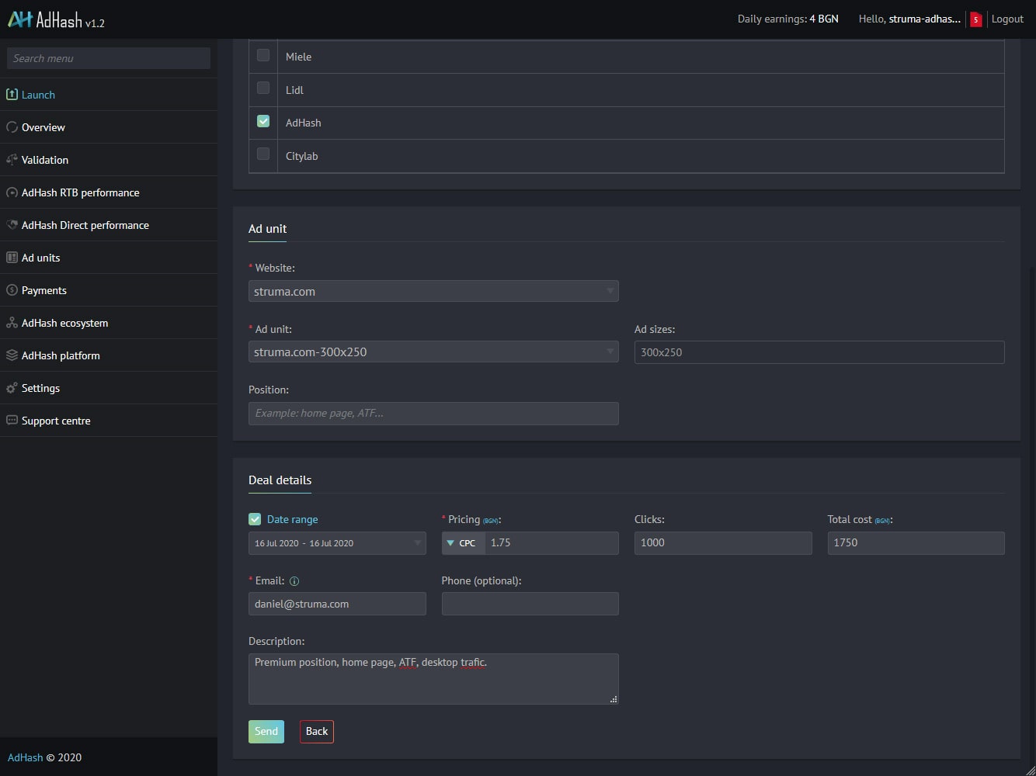The width and height of the screenshot is (1036, 776).
Task: Click the info icon beside Email
Action: pos(294,581)
